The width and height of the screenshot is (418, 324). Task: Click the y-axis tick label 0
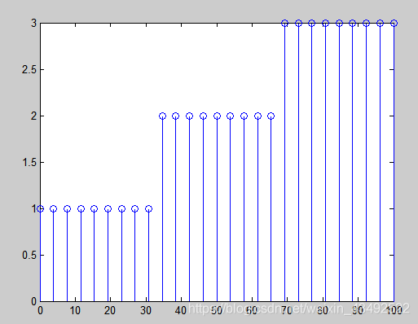33,301
